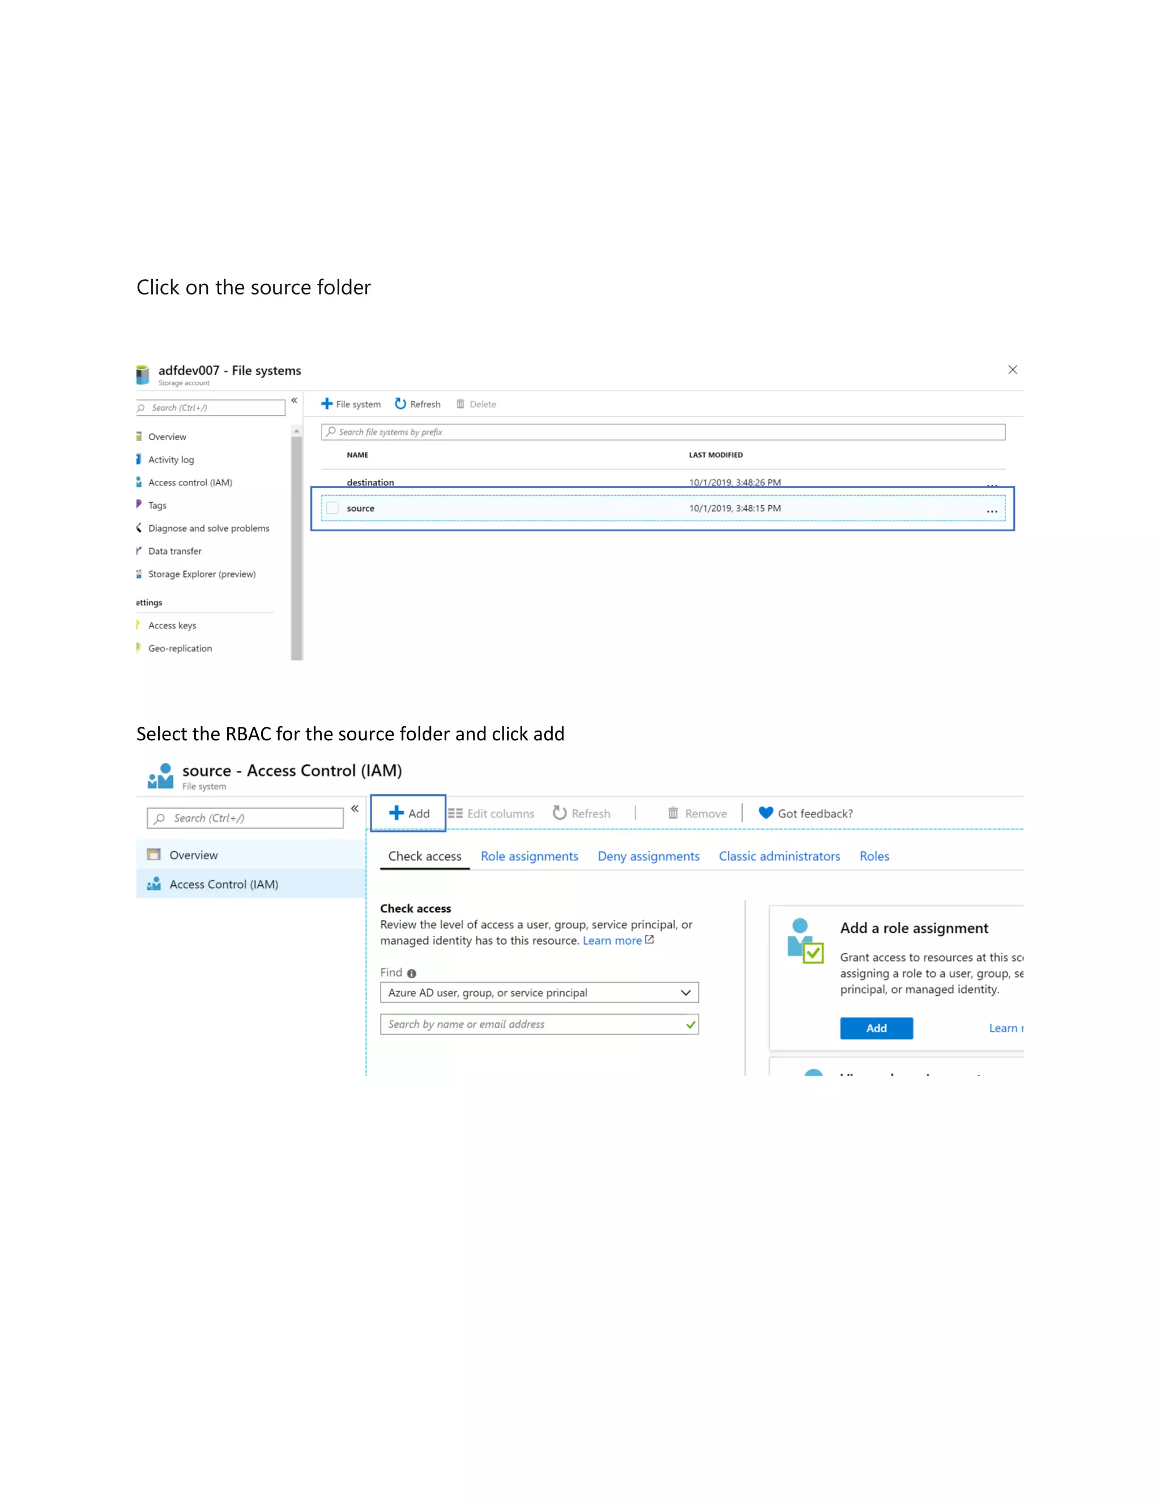Open the Tags menu item
This screenshot has height=1501, width=1160.
157,505
